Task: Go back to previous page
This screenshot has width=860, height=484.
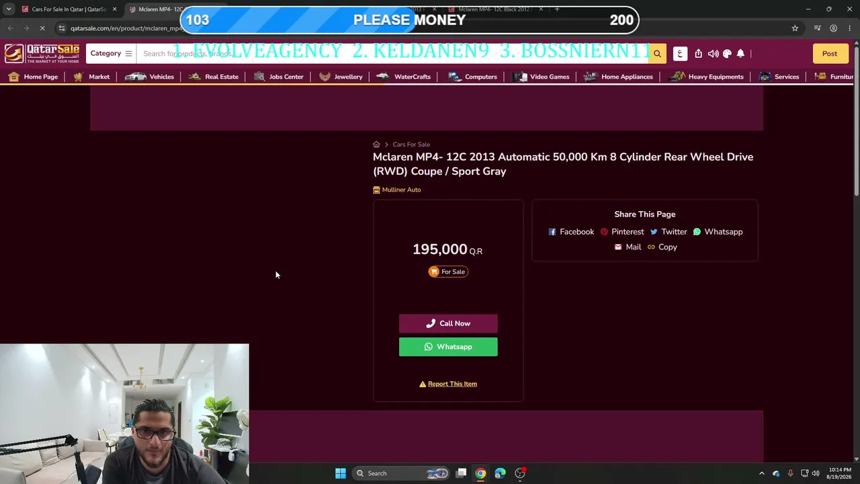Action: (x=10, y=28)
